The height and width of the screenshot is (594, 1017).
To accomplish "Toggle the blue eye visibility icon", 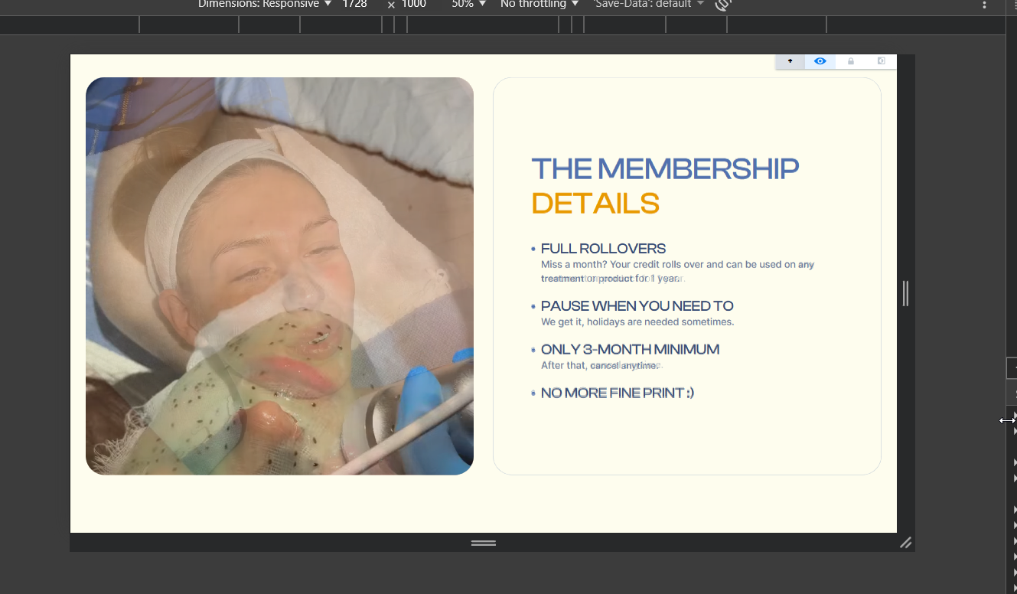I will (x=820, y=61).
